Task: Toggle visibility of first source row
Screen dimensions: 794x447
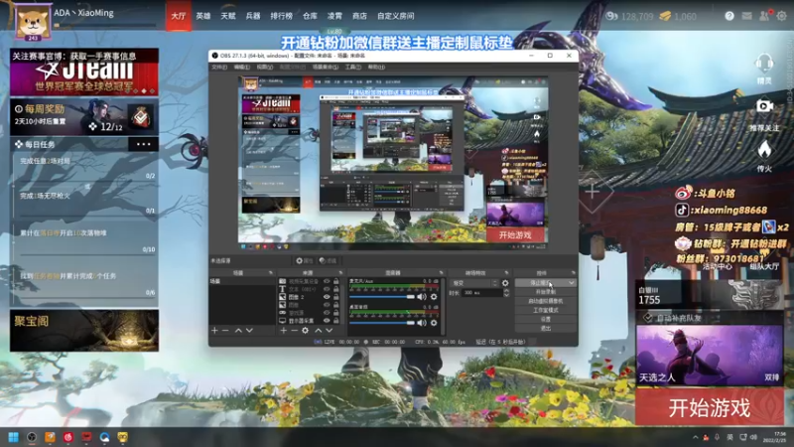Action: pyautogui.click(x=327, y=281)
